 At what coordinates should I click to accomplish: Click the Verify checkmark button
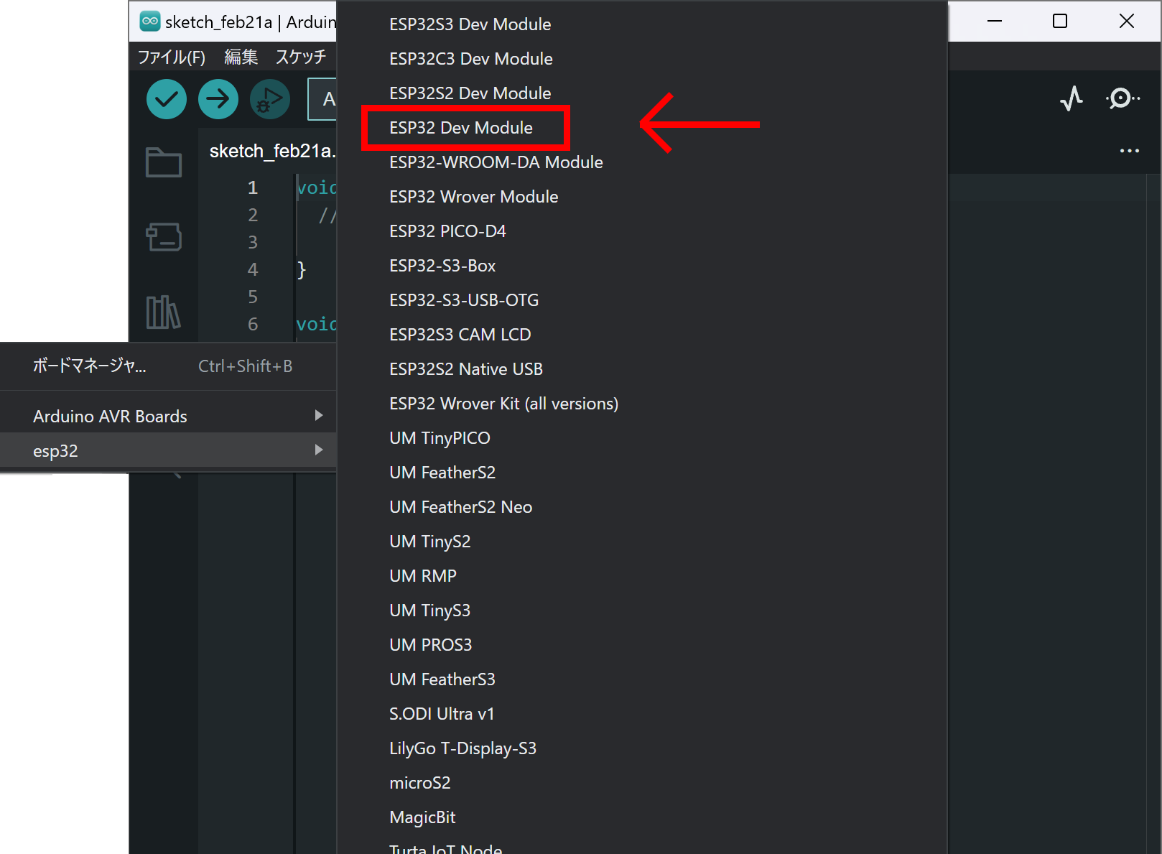167,99
